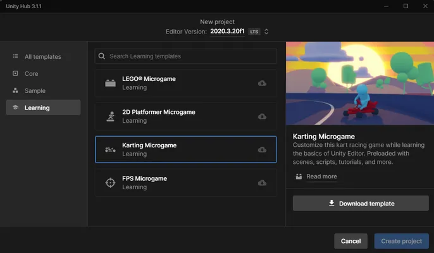Click the Karting Microgame description text
The width and height of the screenshot is (434, 253).
(359, 153)
